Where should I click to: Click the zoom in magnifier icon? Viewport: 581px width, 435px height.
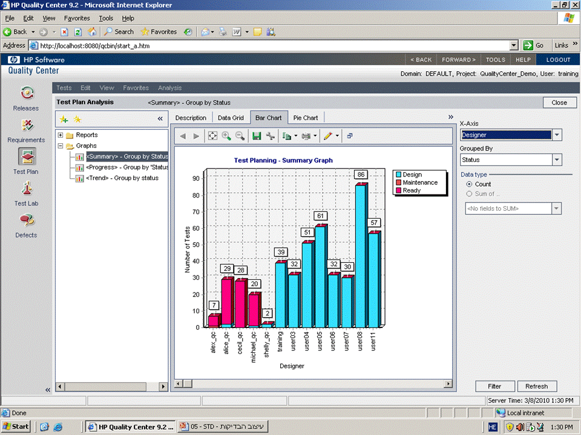pyautogui.click(x=226, y=136)
